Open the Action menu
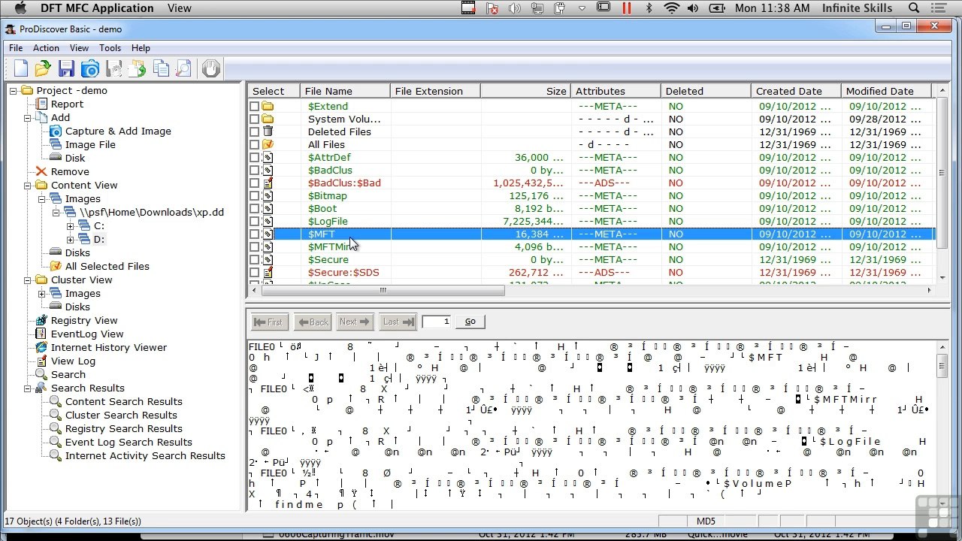Screen dimensions: 962x541 coord(46,47)
